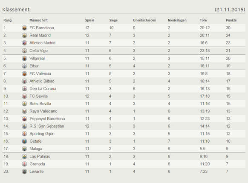Click the Real Madrid crest icon
Image resolution: width=248 pixels, height=183 pixels.
tap(24, 35)
